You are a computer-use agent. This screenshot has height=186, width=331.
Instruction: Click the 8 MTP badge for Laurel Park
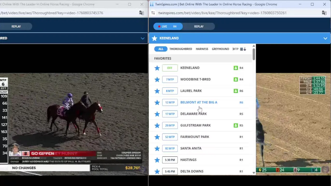(x=170, y=91)
